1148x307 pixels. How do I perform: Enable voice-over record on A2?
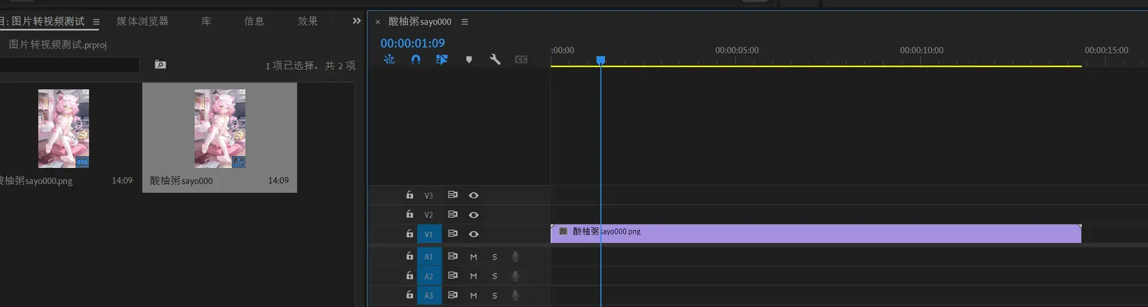(x=515, y=275)
